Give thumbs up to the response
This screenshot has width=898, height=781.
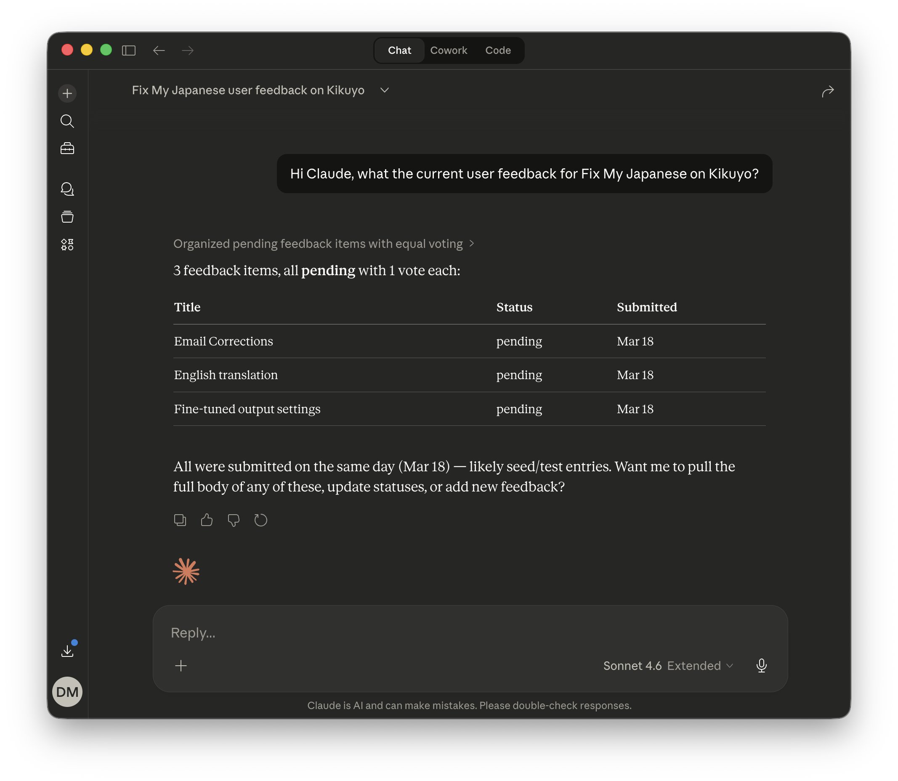pyautogui.click(x=207, y=520)
